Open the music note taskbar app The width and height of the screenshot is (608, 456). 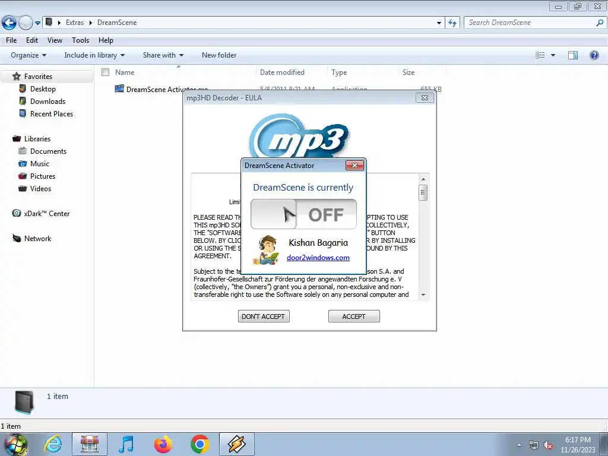[x=126, y=444]
